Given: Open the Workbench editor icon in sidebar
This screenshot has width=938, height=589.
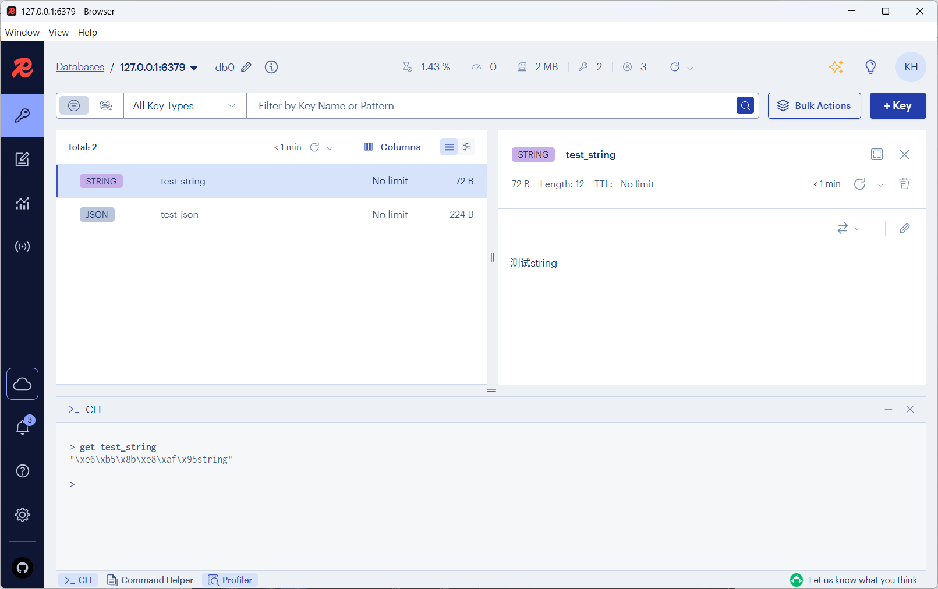Looking at the screenshot, I should tap(22, 159).
